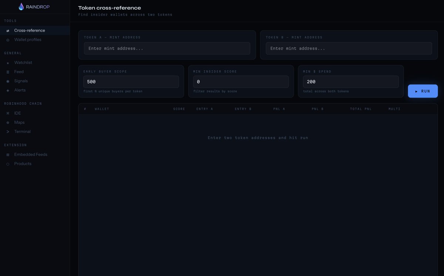444x276 pixels.
Task: Open Embedded Feeds extension
Action: [35, 154]
